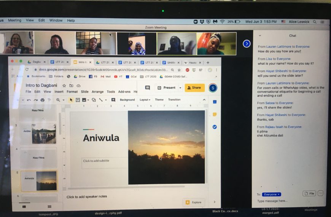Click the red adblock extension icon
The image size is (331, 217).
(x=187, y=70)
